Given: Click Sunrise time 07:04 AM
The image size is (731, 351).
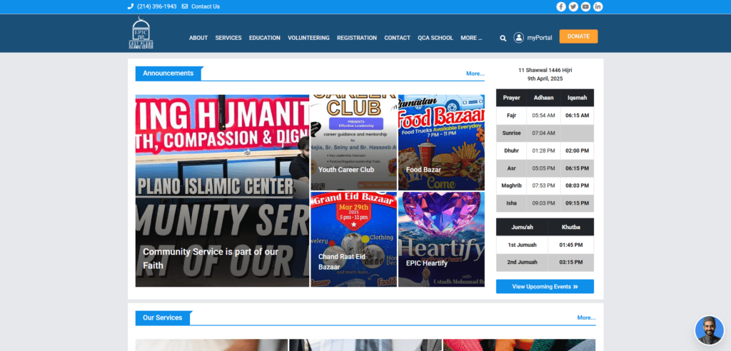Looking at the screenshot, I should click(x=543, y=133).
